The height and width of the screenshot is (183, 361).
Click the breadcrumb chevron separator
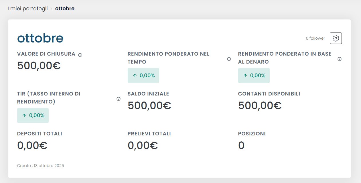[x=52, y=9]
